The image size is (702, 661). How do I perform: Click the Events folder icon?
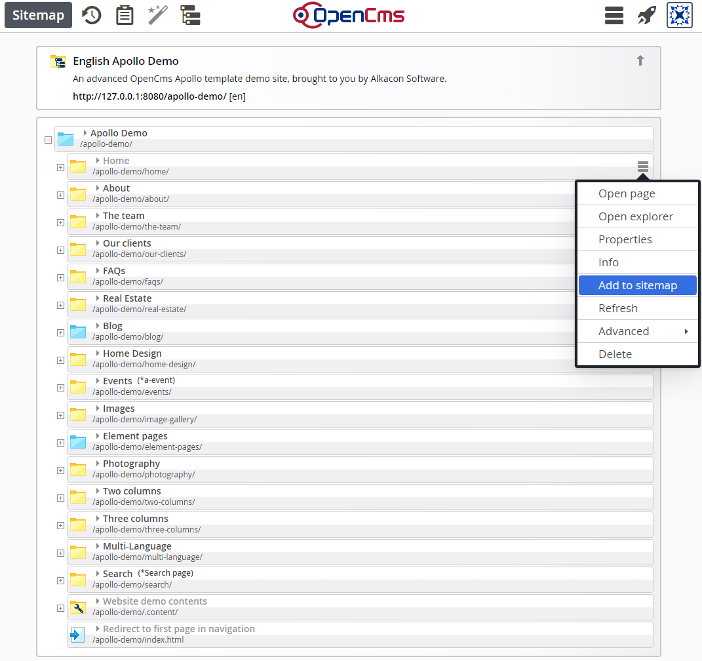pyautogui.click(x=78, y=387)
